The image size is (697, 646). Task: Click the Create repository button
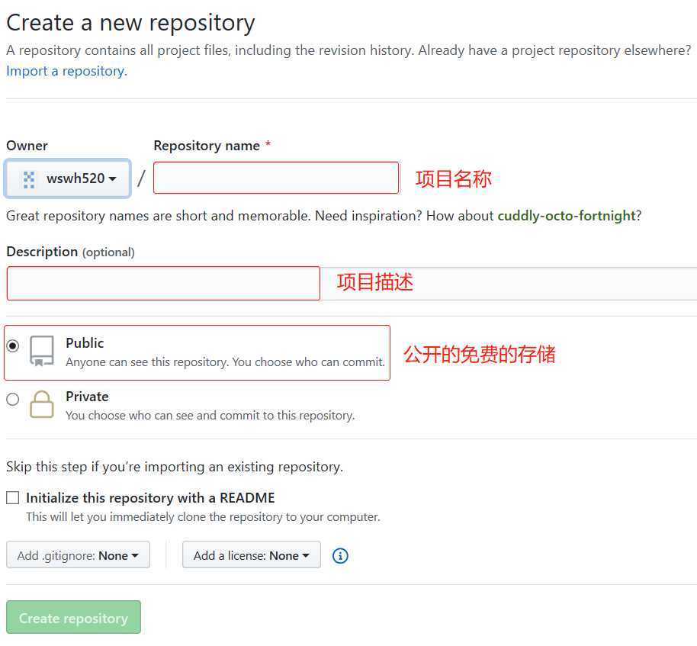click(x=74, y=617)
